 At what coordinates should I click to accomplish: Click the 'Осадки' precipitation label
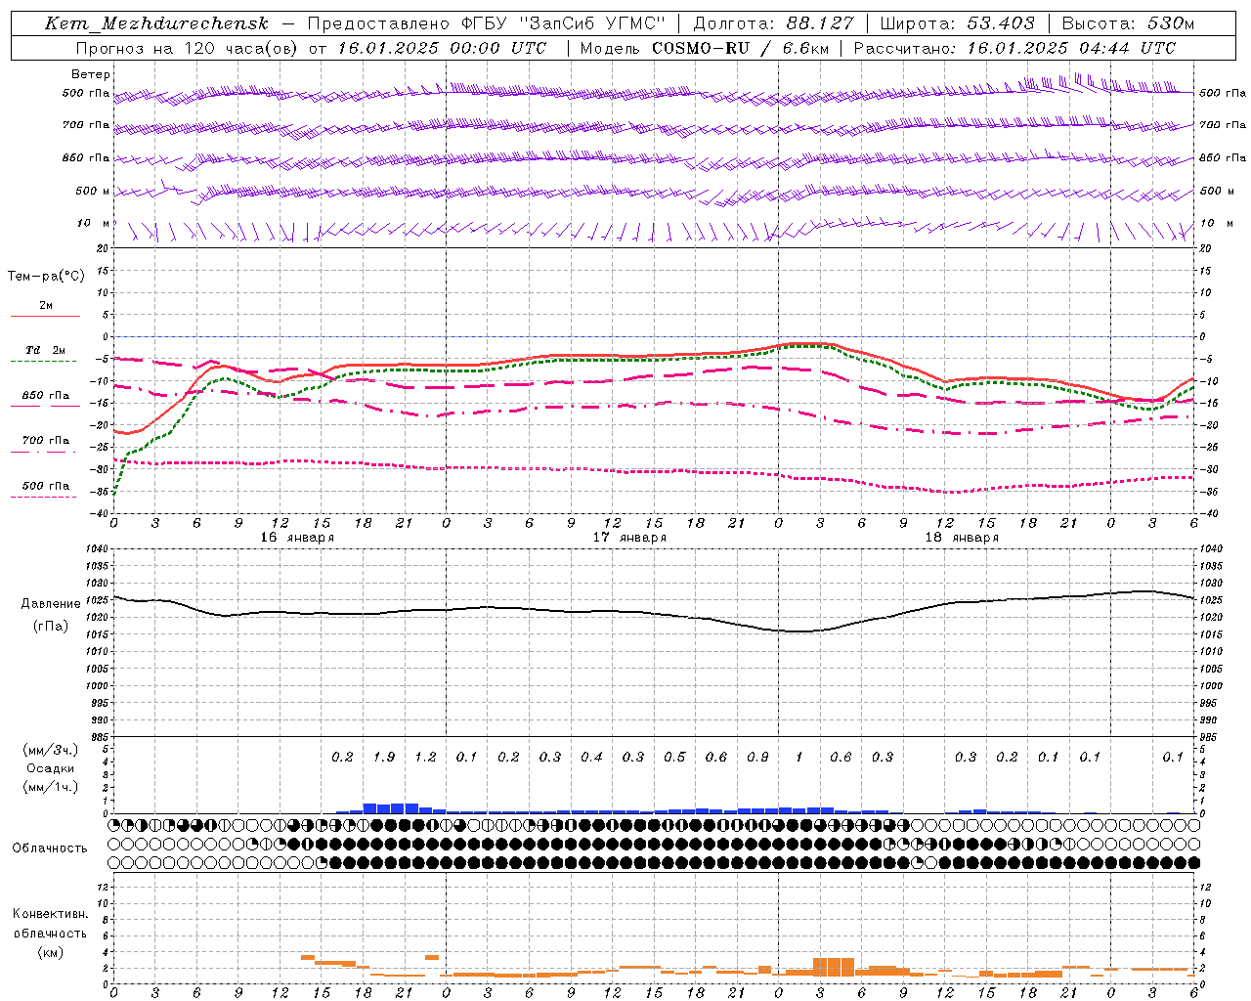[51, 768]
